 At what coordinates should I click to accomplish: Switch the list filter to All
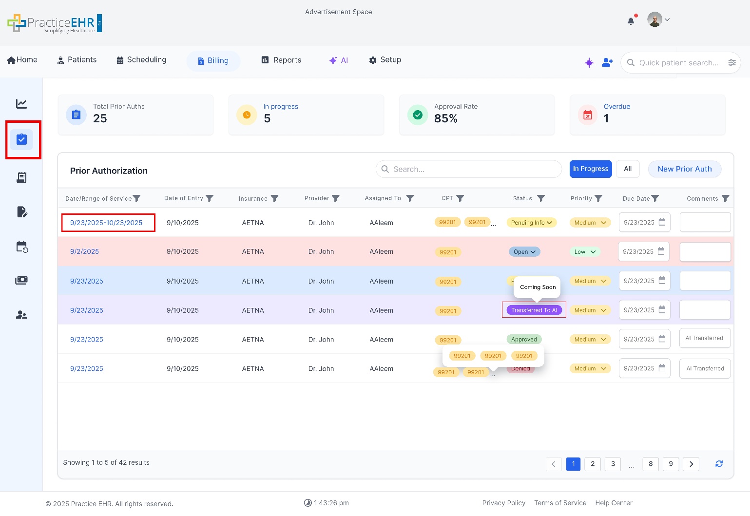point(628,169)
